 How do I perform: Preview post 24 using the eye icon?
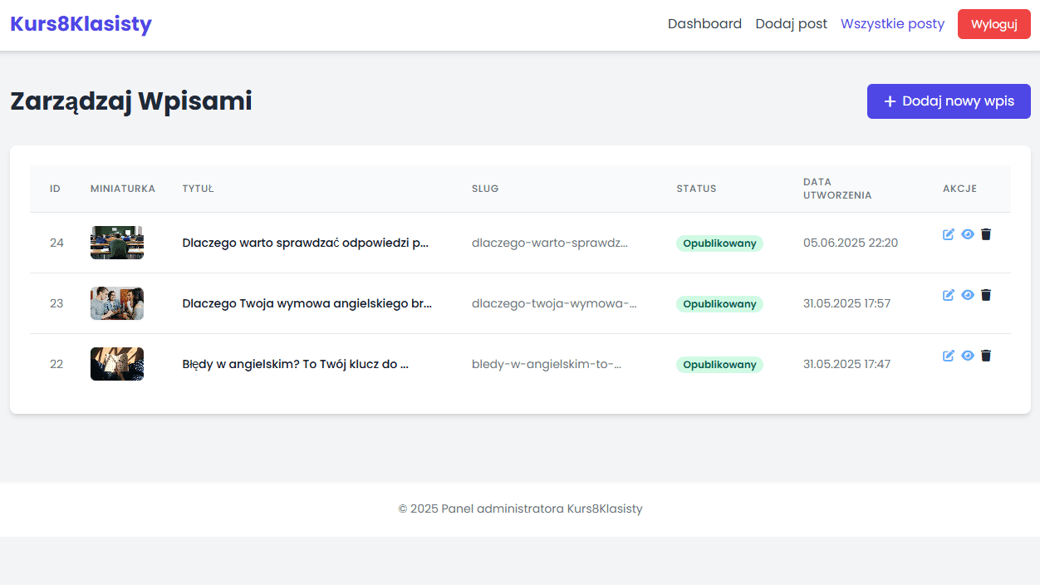point(968,234)
